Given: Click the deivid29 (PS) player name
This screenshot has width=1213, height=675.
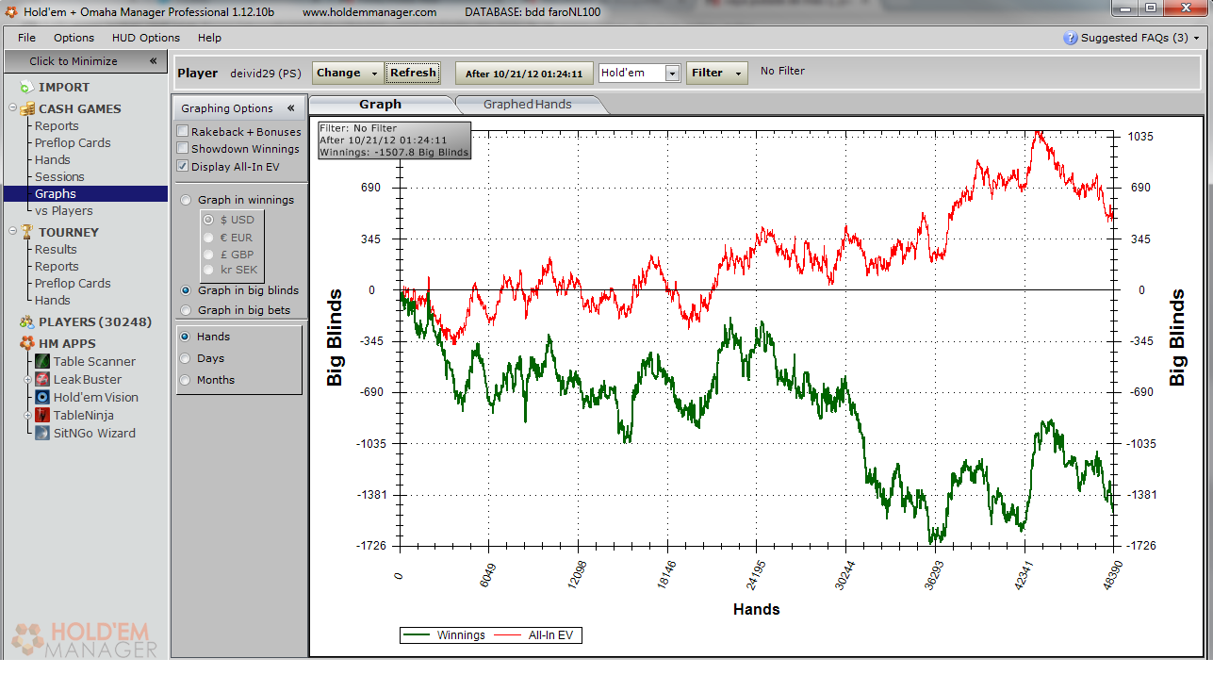Looking at the screenshot, I should [x=266, y=73].
